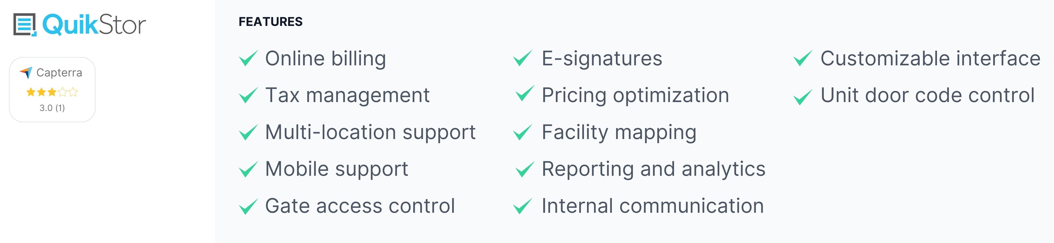Click the Capterra arrow logo icon
The image size is (1054, 243).
pos(26,73)
